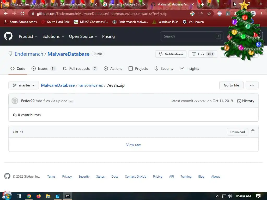
Task: Click the Pricing header link
Action: (x=108, y=36)
